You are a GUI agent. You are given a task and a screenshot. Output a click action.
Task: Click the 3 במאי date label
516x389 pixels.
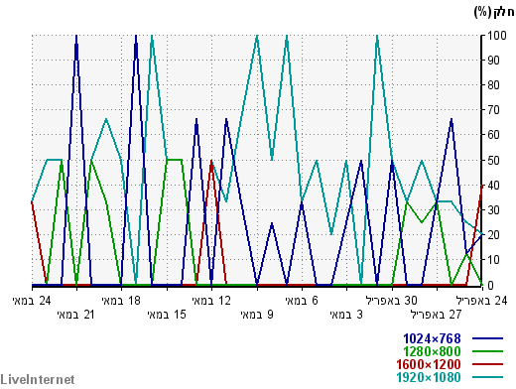coord(346,315)
